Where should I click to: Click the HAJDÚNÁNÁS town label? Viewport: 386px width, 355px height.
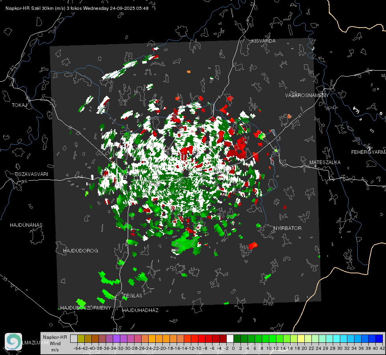point(26,225)
